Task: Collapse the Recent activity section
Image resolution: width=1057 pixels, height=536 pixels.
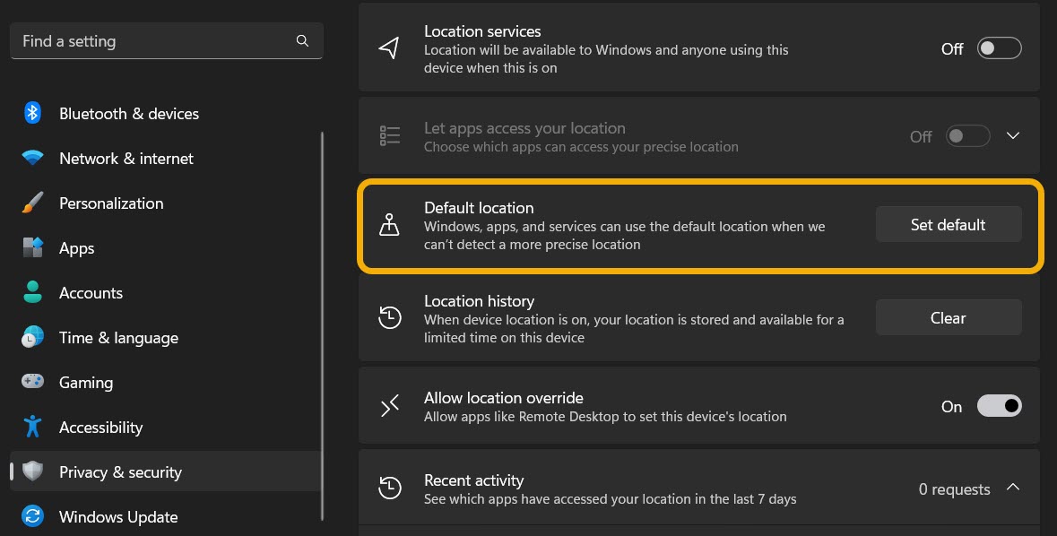Action: 1013,488
